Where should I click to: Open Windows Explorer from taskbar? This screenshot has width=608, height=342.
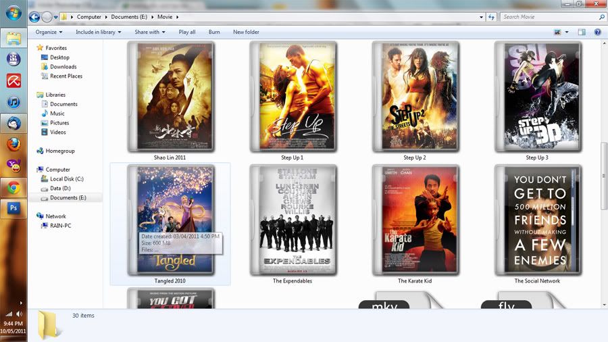point(14,39)
